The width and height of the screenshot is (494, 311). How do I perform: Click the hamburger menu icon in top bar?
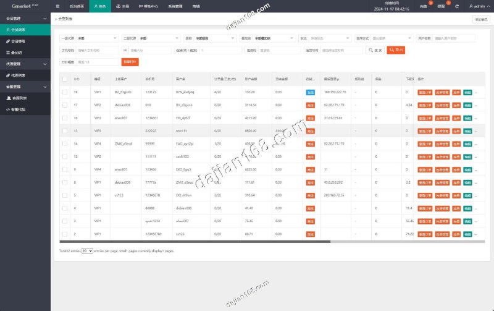click(58, 6)
